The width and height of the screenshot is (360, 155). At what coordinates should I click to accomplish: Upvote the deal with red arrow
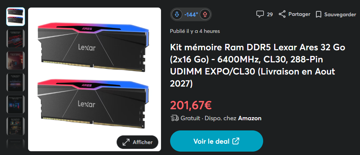205,15
